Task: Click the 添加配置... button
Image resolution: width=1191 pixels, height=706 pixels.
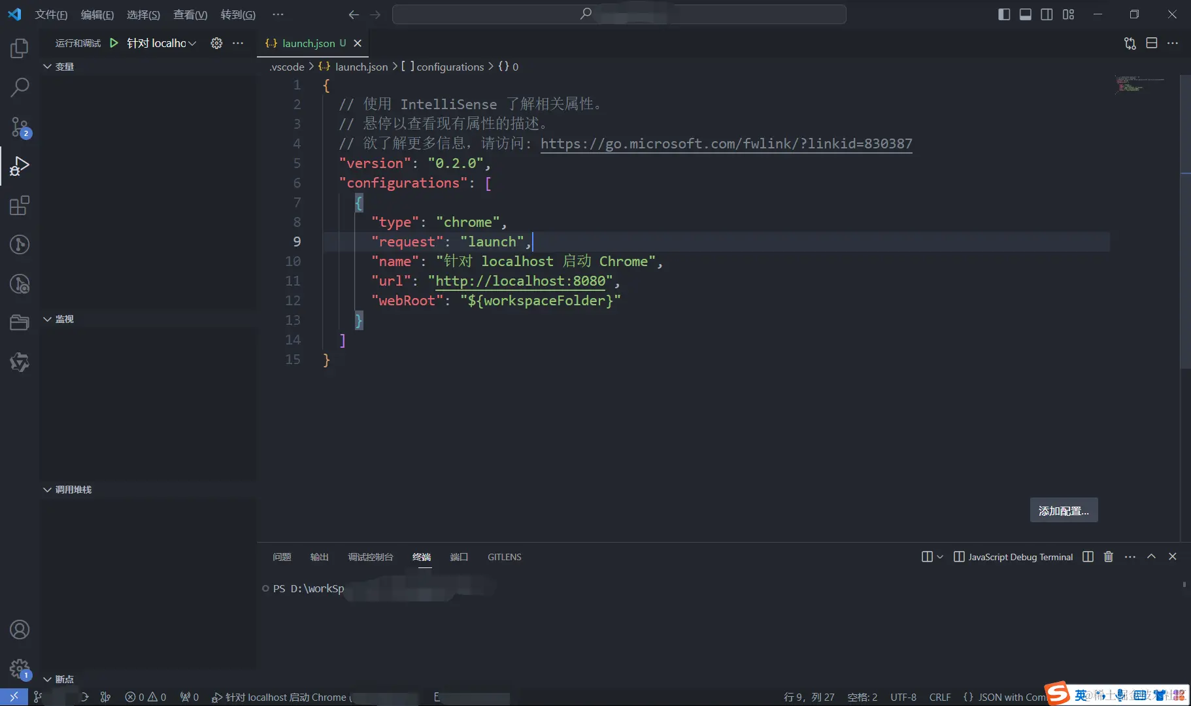Action: [1064, 511]
